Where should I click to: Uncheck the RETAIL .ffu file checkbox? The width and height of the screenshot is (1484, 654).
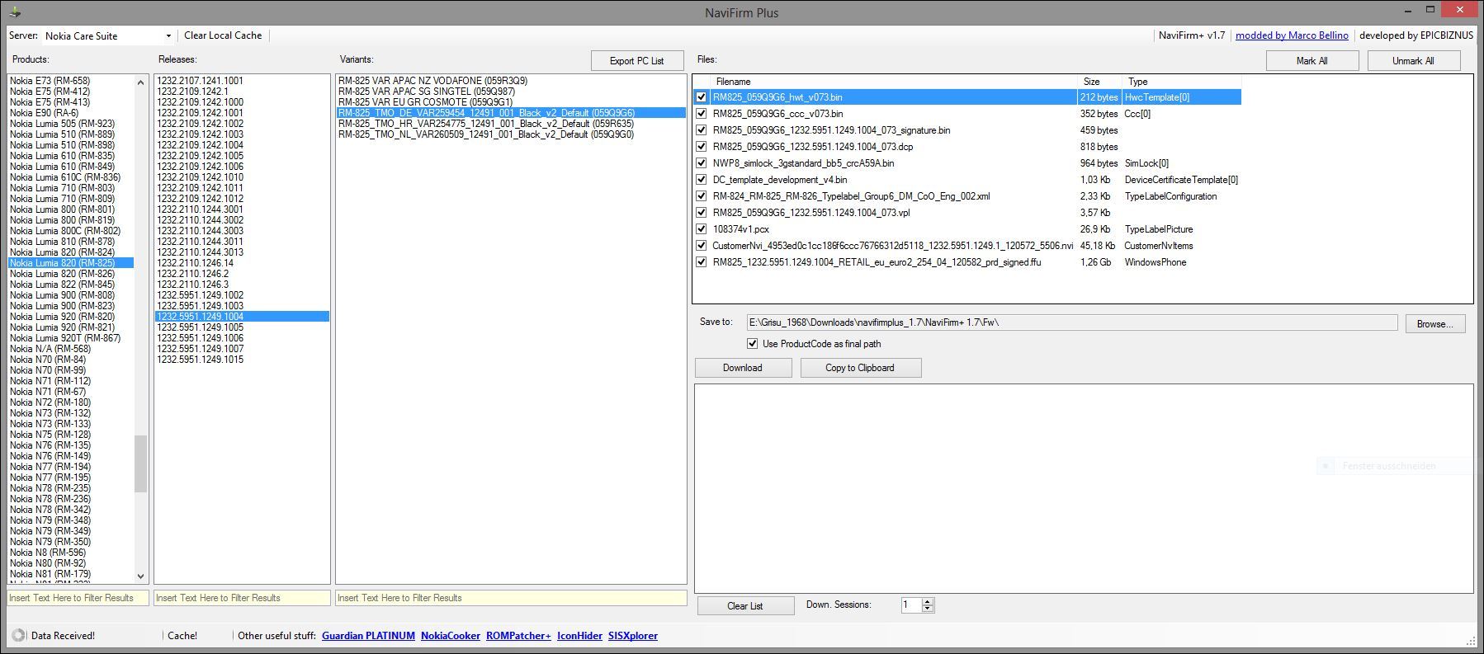(702, 262)
